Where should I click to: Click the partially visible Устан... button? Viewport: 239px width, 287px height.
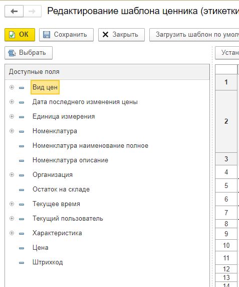227,53
